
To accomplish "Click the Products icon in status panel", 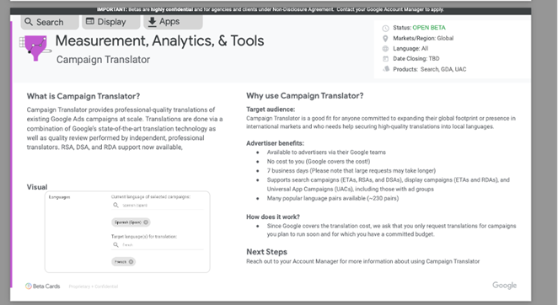I will (x=386, y=69).
